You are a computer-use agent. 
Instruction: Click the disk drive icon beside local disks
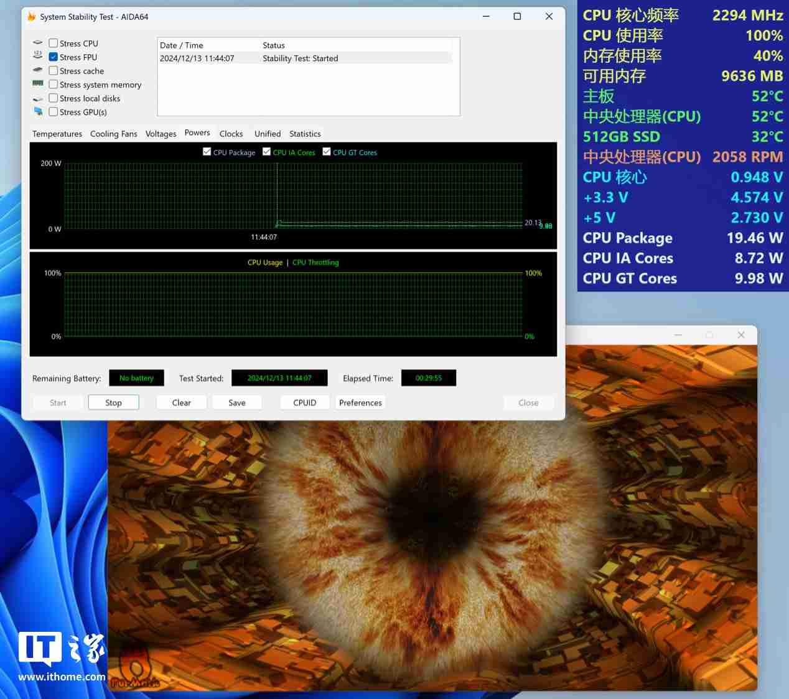[x=38, y=98]
